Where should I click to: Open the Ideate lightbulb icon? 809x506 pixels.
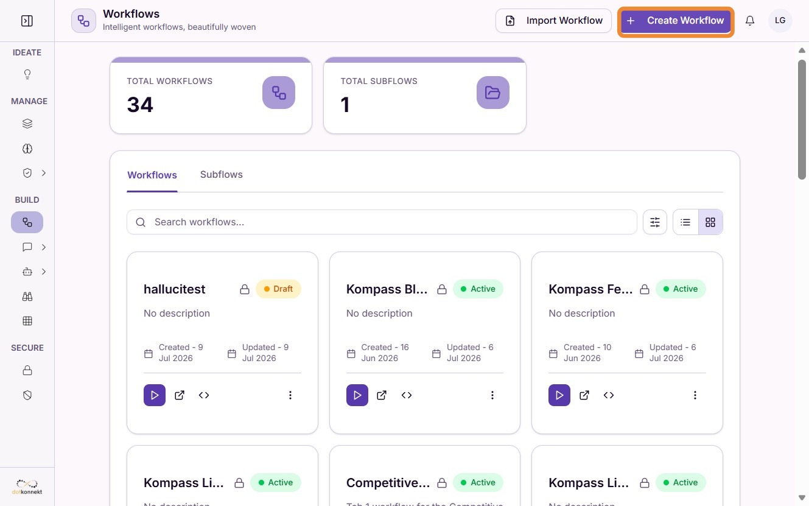(27, 74)
